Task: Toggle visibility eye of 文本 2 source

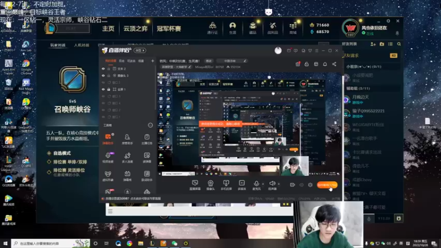Action: [x=103, y=68]
